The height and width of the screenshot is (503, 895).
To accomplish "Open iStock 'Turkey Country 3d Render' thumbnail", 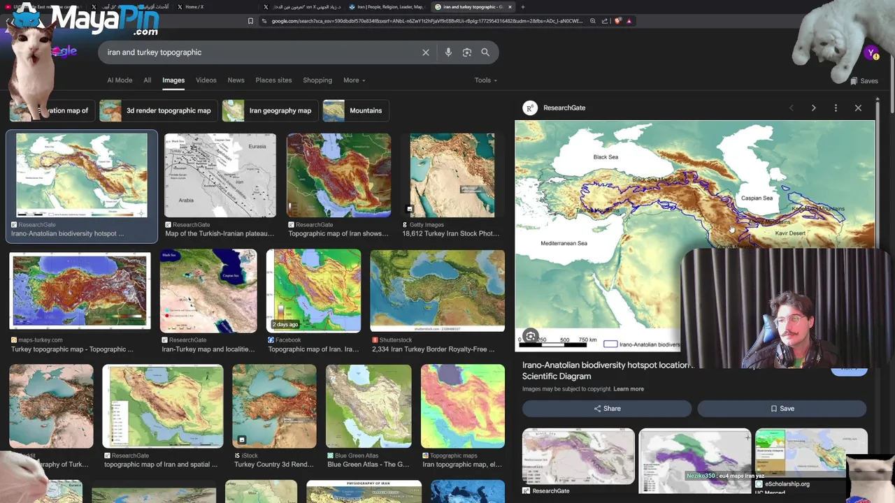I will 274,406.
